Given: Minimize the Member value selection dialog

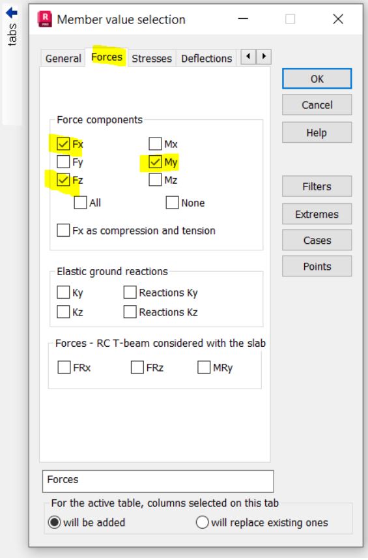Looking at the screenshot, I should 243,18.
